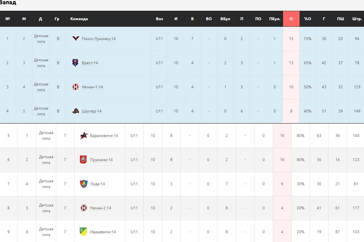Sort by the ВБул column header
This screenshot has height=242, width=364.
225,19
